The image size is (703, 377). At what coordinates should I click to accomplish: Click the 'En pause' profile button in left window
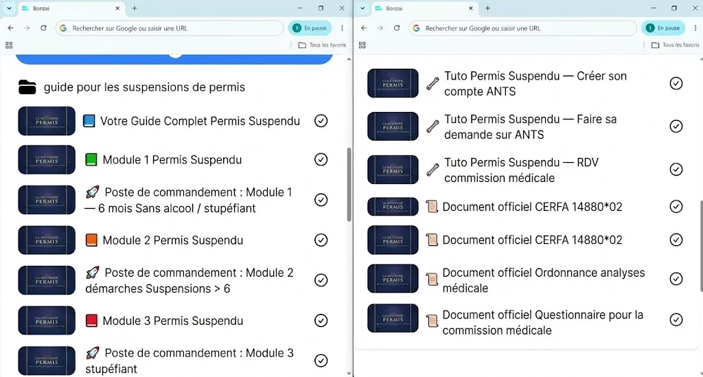310,27
